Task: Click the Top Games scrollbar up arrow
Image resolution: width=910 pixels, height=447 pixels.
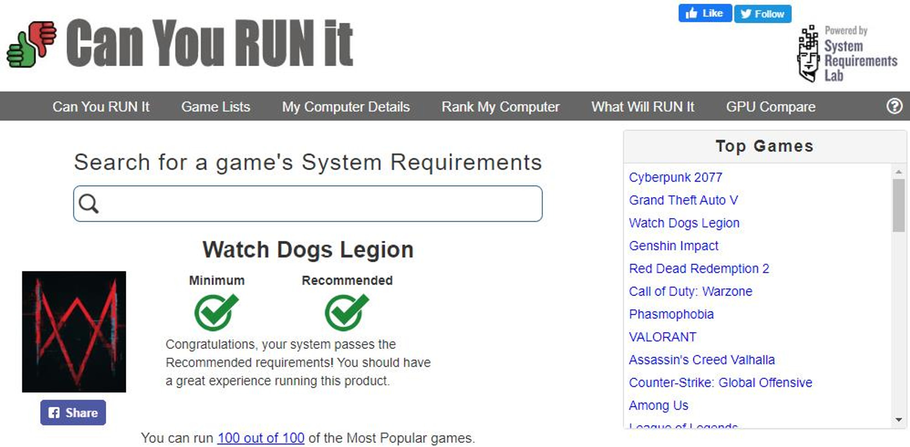Action: coord(899,172)
